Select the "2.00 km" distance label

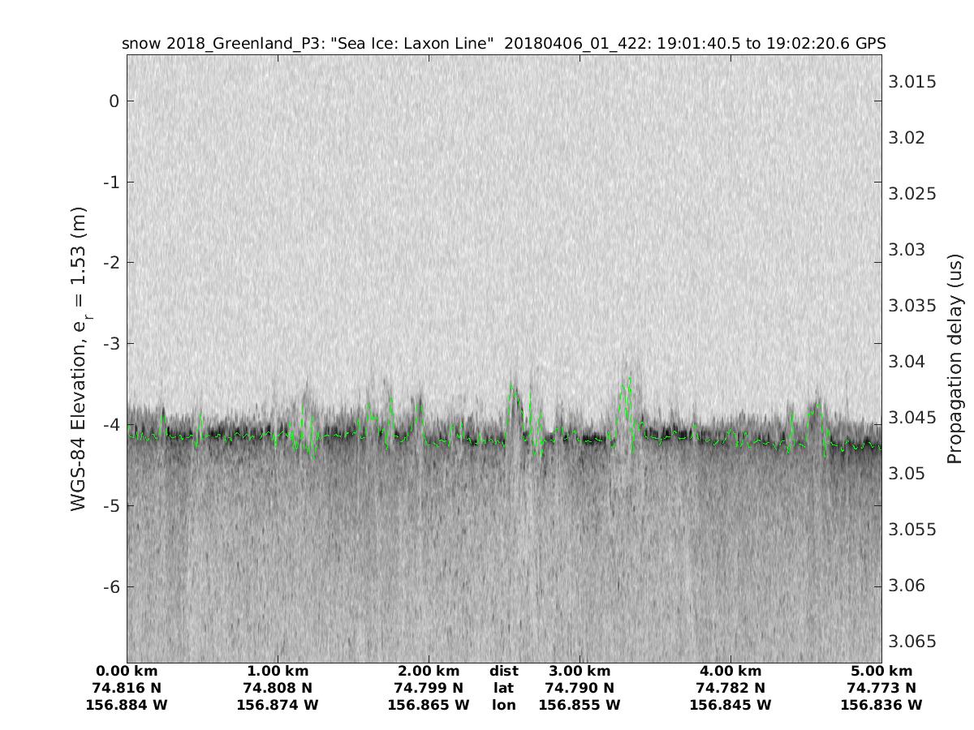[x=429, y=672]
